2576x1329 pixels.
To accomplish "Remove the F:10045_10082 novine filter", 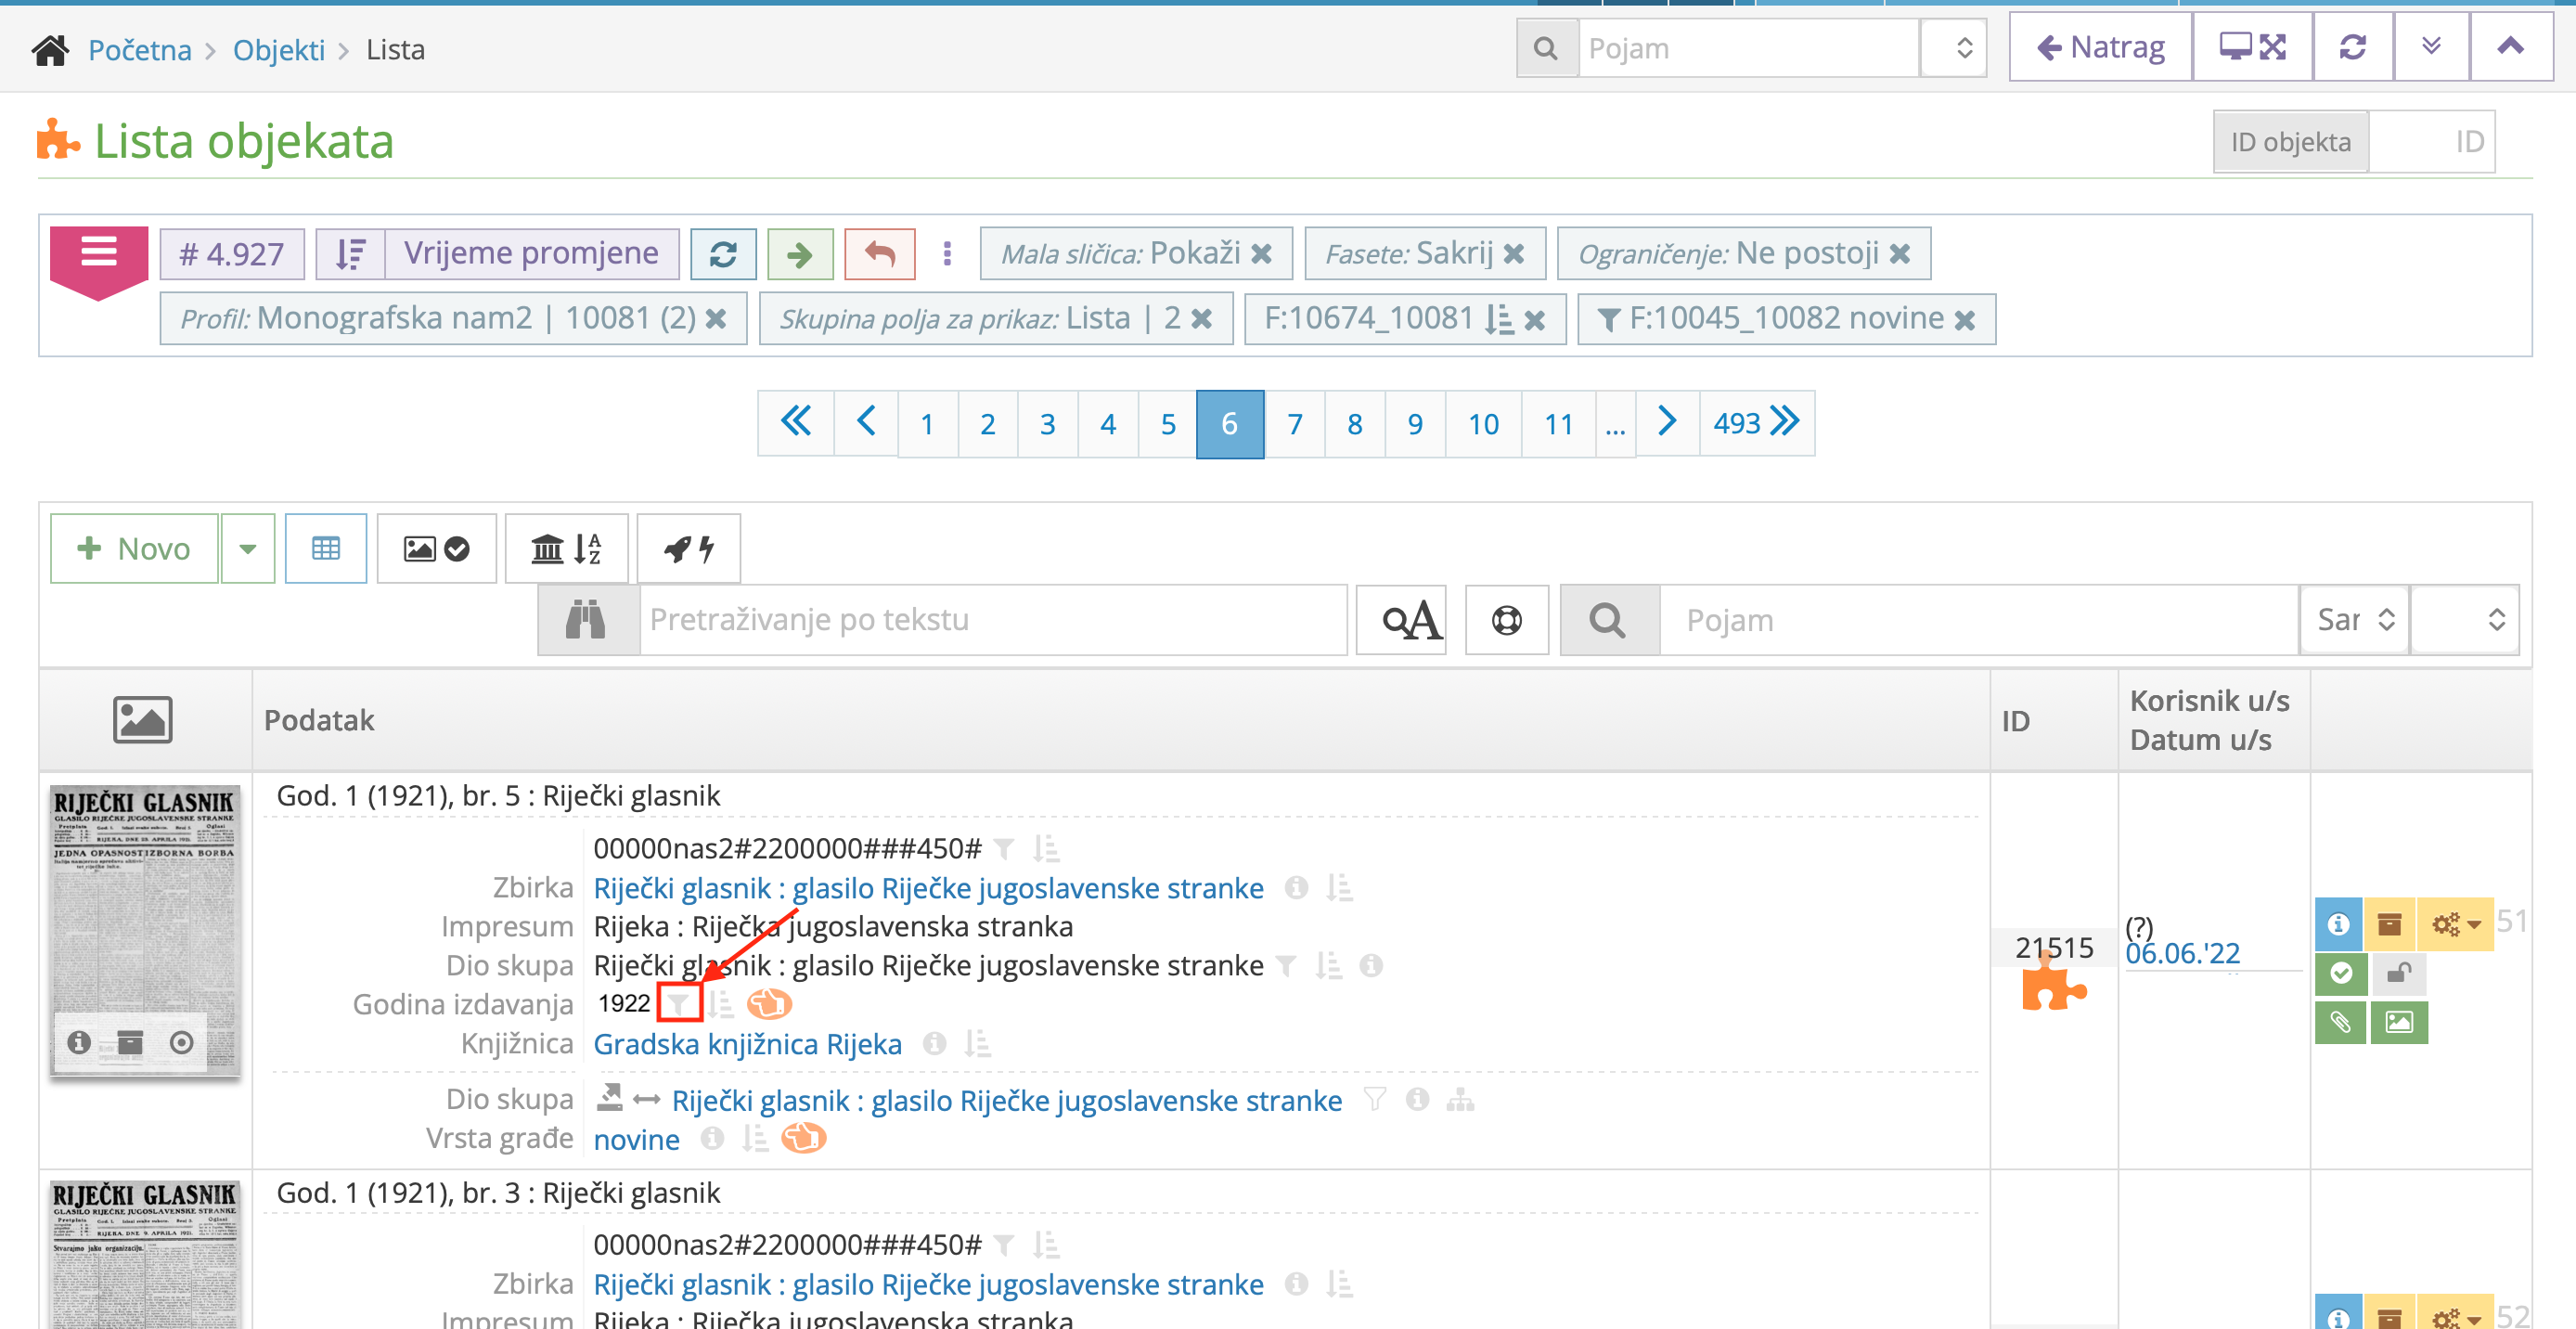I will 1965,320.
